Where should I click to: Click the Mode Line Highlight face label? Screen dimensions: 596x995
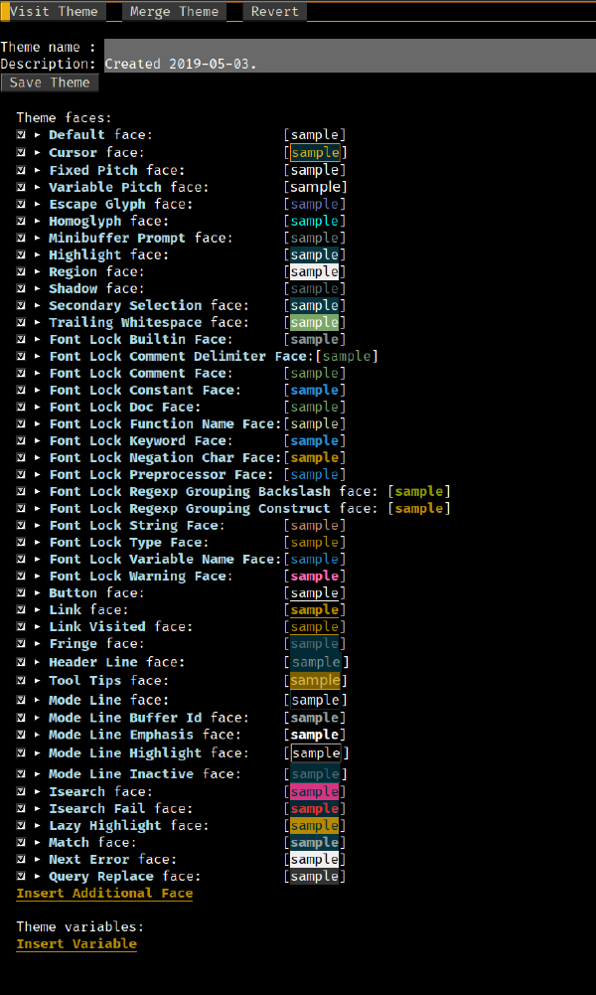[149, 753]
